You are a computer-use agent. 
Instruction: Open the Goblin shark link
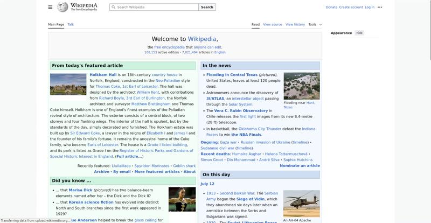coord(184,166)
